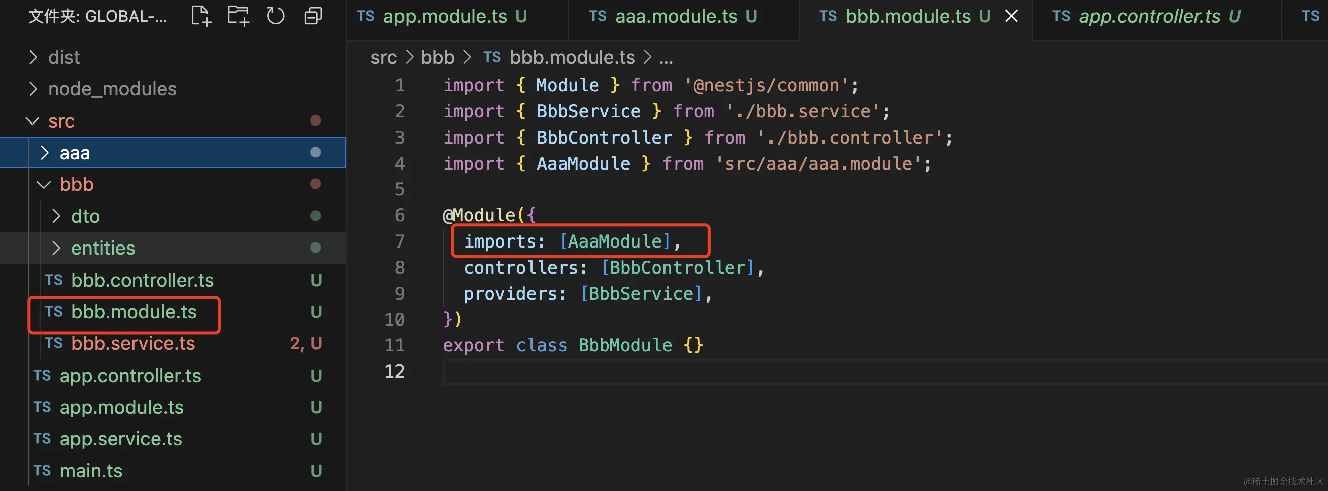Expand the node_modules folder
1328x491 pixels.
point(33,89)
